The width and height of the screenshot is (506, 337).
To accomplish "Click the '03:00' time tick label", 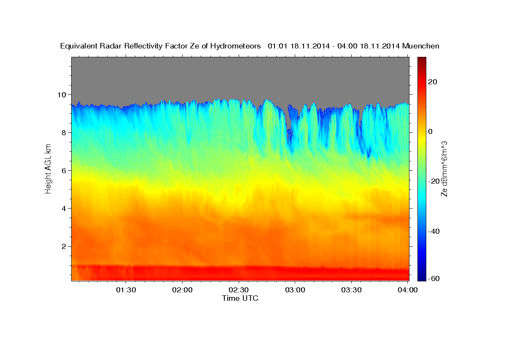I will [x=295, y=290].
